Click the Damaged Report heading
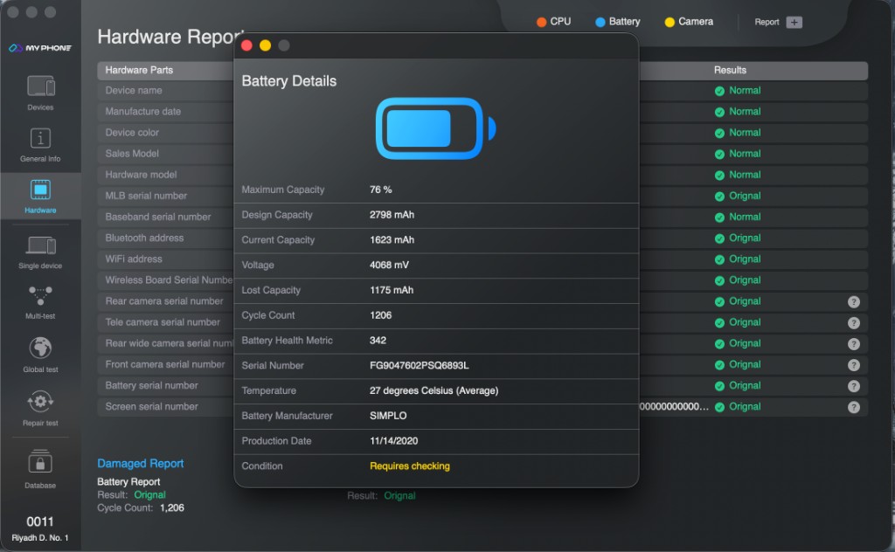The image size is (895, 552). click(141, 464)
